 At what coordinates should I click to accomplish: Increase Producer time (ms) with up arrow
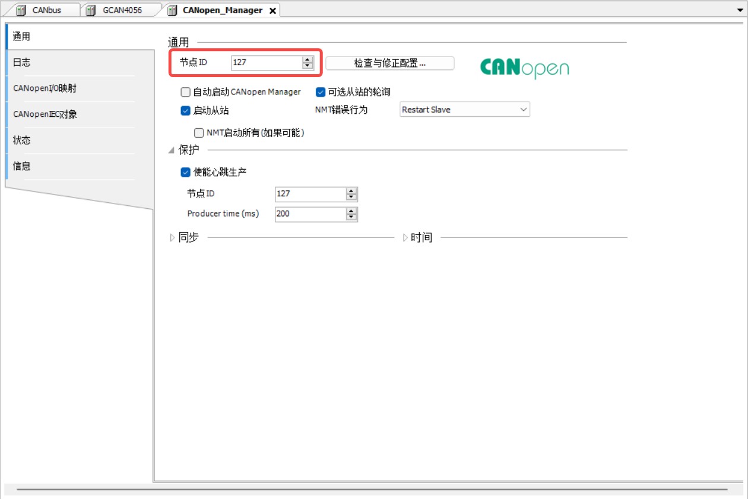(352, 211)
